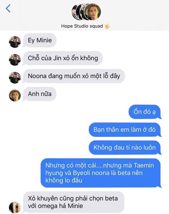
Task: Tap the sender avatar beside "Ey Minie"
Action: [15, 42]
